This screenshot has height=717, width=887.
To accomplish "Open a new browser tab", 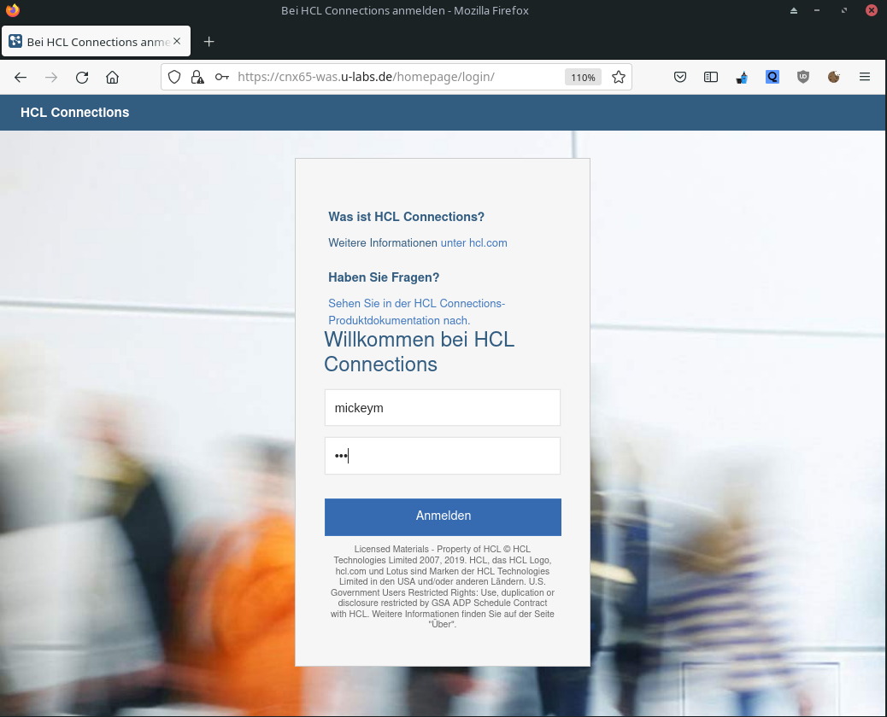I will pyautogui.click(x=209, y=42).
